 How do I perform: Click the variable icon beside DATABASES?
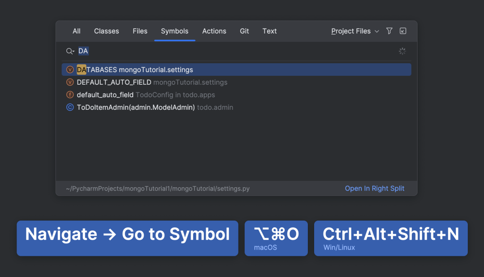[70, 70]
